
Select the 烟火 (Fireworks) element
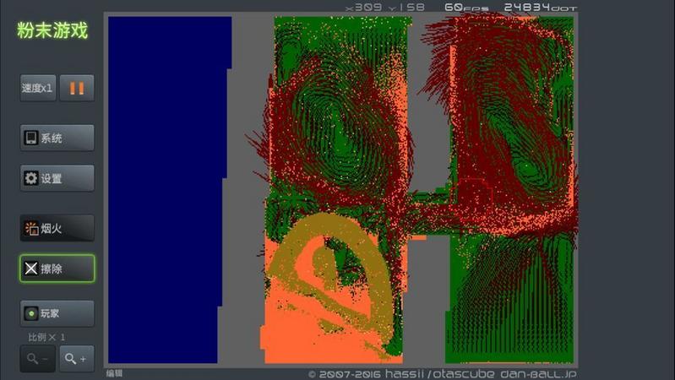click(57, 228)
